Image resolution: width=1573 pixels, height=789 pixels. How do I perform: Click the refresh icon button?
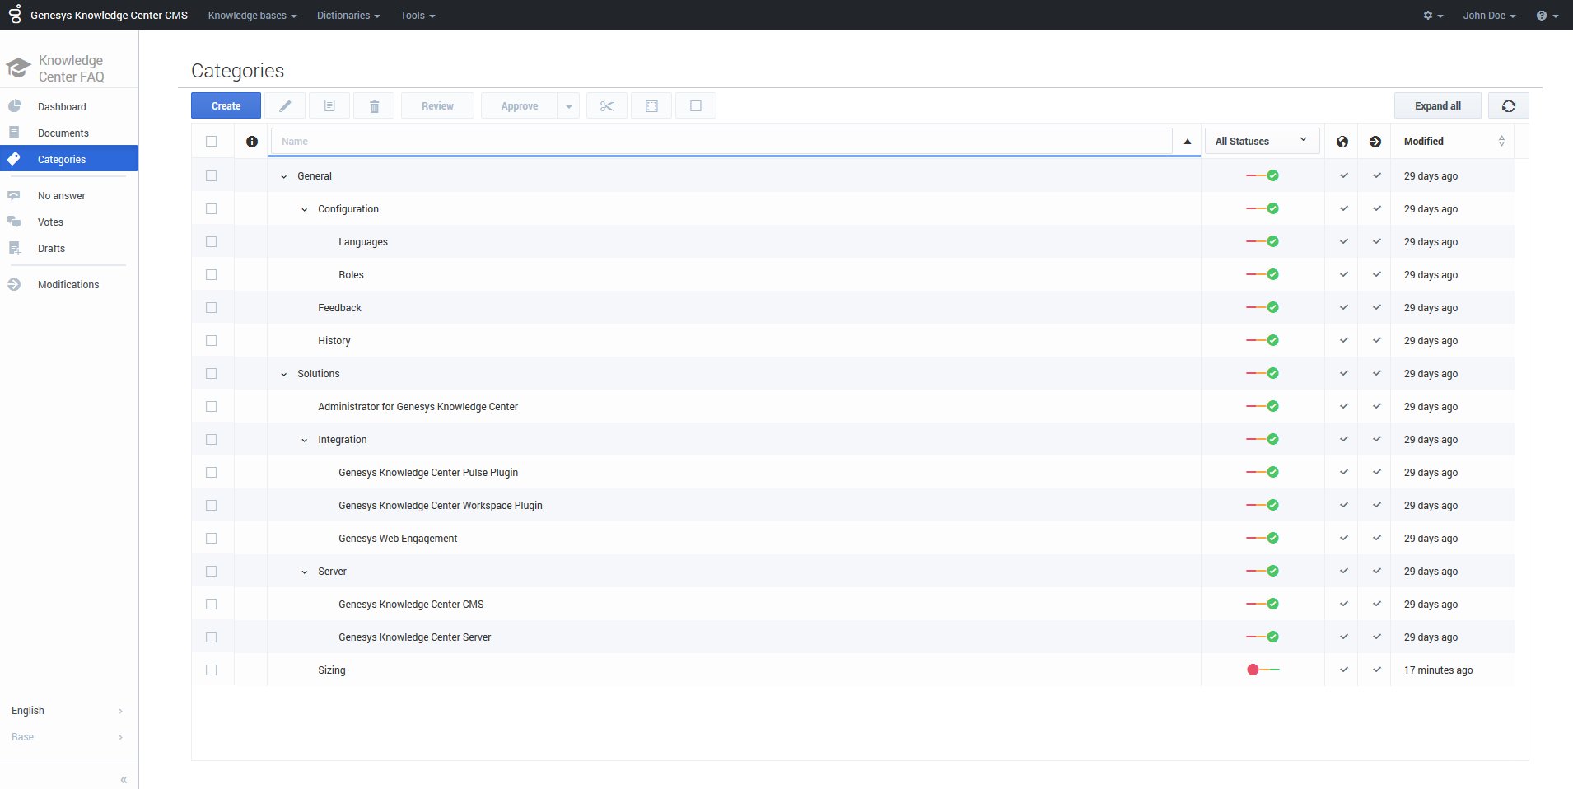point(1508,106)
